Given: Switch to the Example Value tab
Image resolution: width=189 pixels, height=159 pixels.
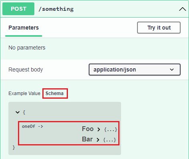Looking at the screenshot, I should pos(24,93).
